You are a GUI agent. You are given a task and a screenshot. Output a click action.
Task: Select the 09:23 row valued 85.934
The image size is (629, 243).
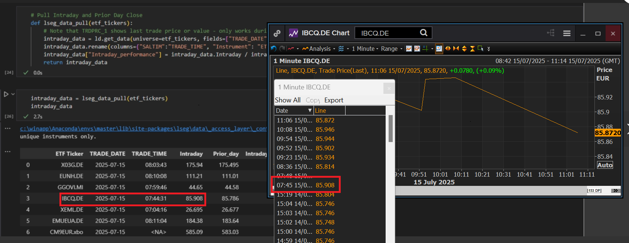330,157
